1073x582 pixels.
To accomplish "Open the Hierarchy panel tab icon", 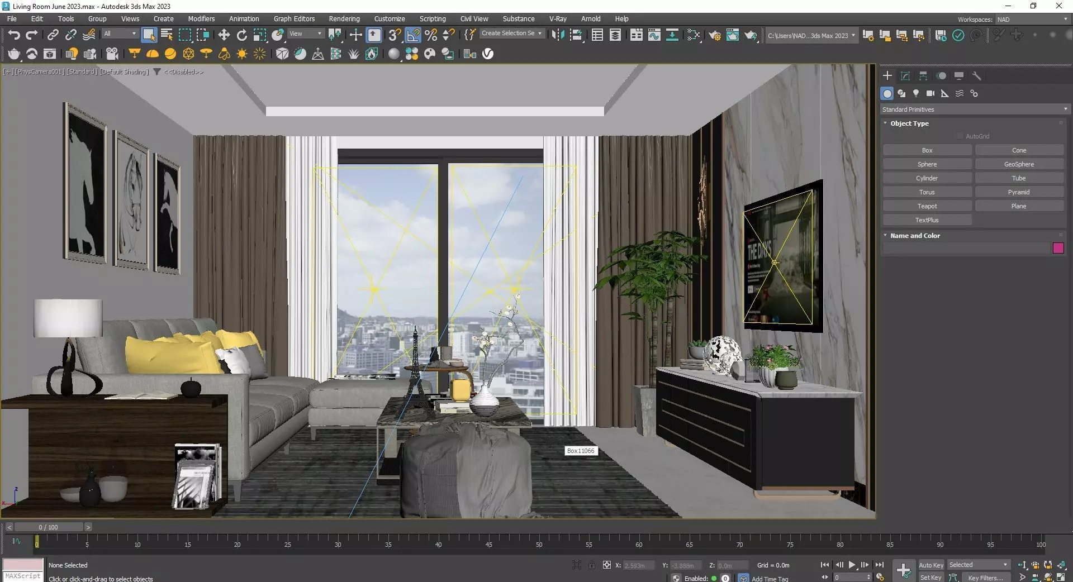I will 923,75.
